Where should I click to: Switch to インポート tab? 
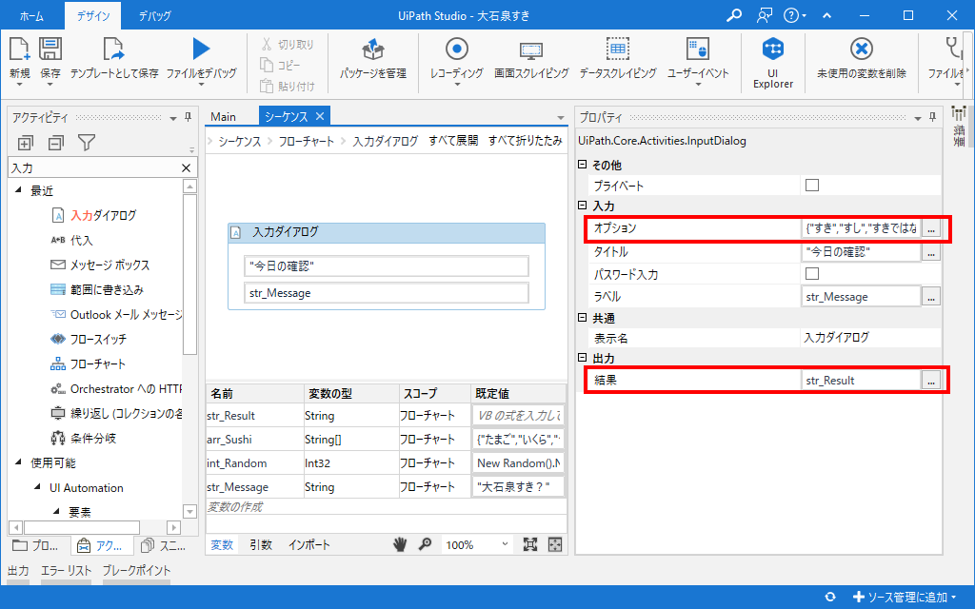(309, 544)
